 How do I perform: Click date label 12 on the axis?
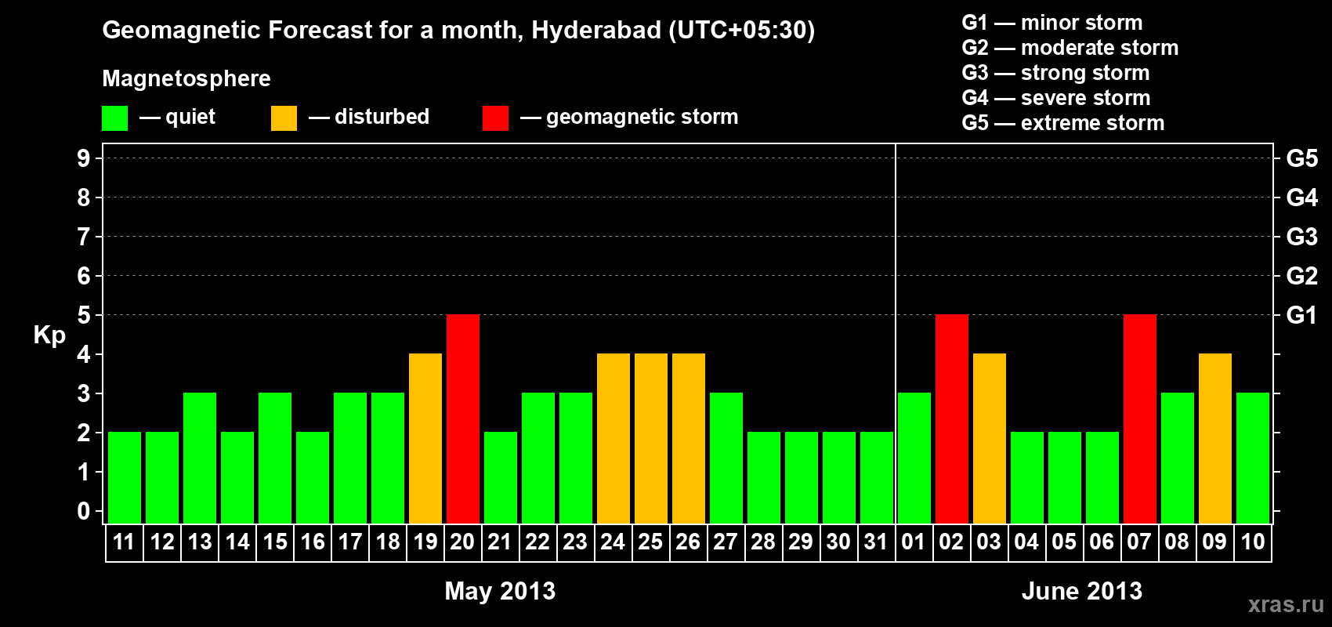tap(162, 542)
